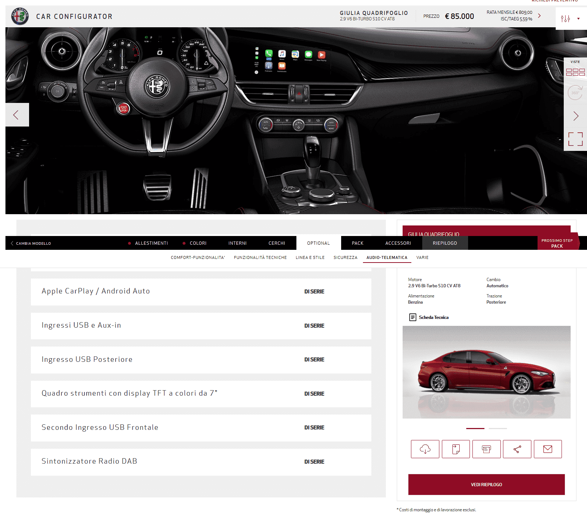Open the settings sliders dropdown
The image size is (587, 524).
click(570, 19)
